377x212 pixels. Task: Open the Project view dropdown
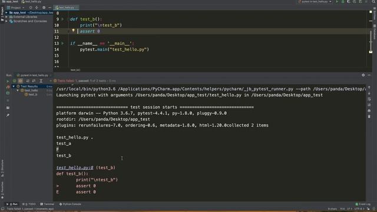[x=16, y=8]
